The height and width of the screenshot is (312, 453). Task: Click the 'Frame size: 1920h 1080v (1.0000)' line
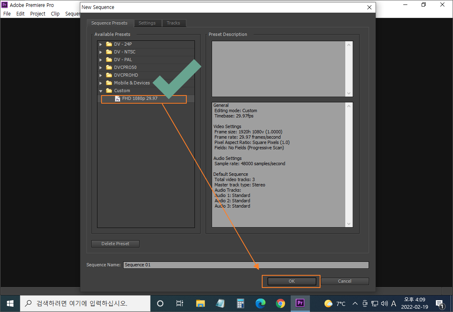[x=248, y=132]
